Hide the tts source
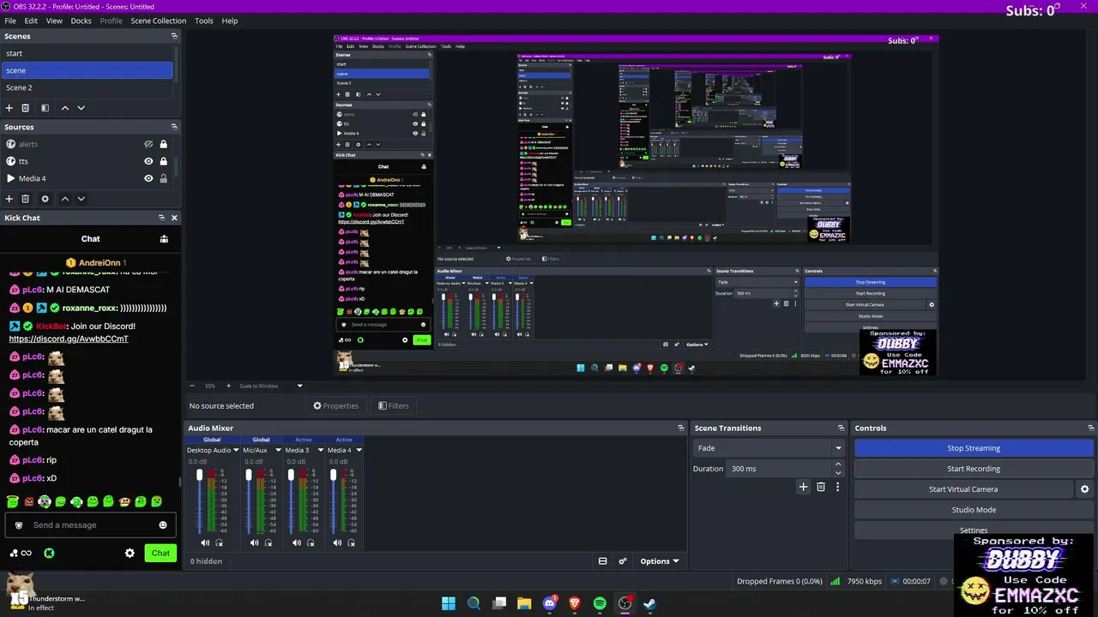 pyautogui.click(x=148, y=161)
